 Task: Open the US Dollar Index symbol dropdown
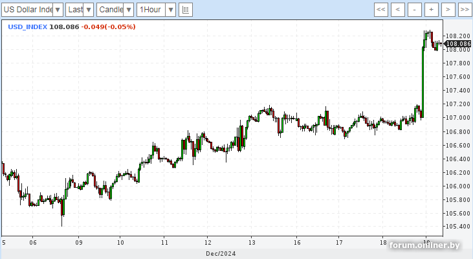pyautogui.click(x=32, y=10)
